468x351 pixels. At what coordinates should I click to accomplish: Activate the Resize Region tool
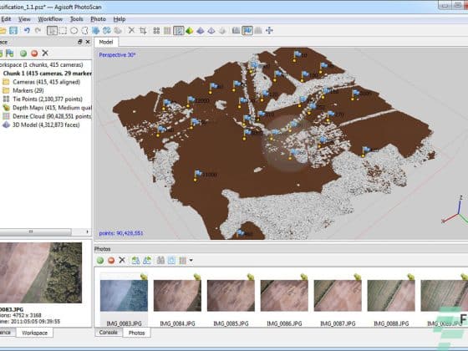point(96,30)
